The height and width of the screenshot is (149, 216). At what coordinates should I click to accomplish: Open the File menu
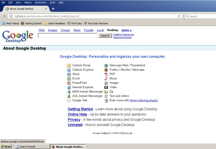(x=3, y=2)
